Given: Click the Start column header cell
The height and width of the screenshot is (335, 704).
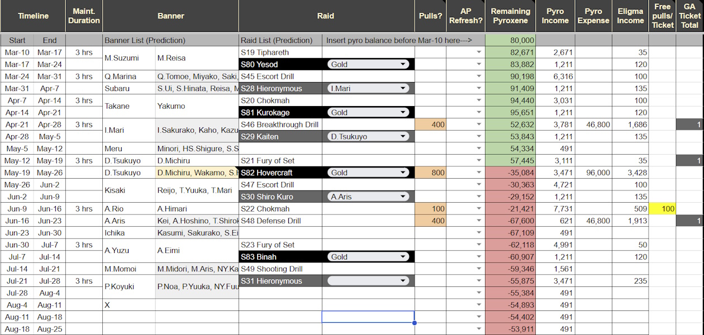Looking at the screenshot, I should pos(17,40).
